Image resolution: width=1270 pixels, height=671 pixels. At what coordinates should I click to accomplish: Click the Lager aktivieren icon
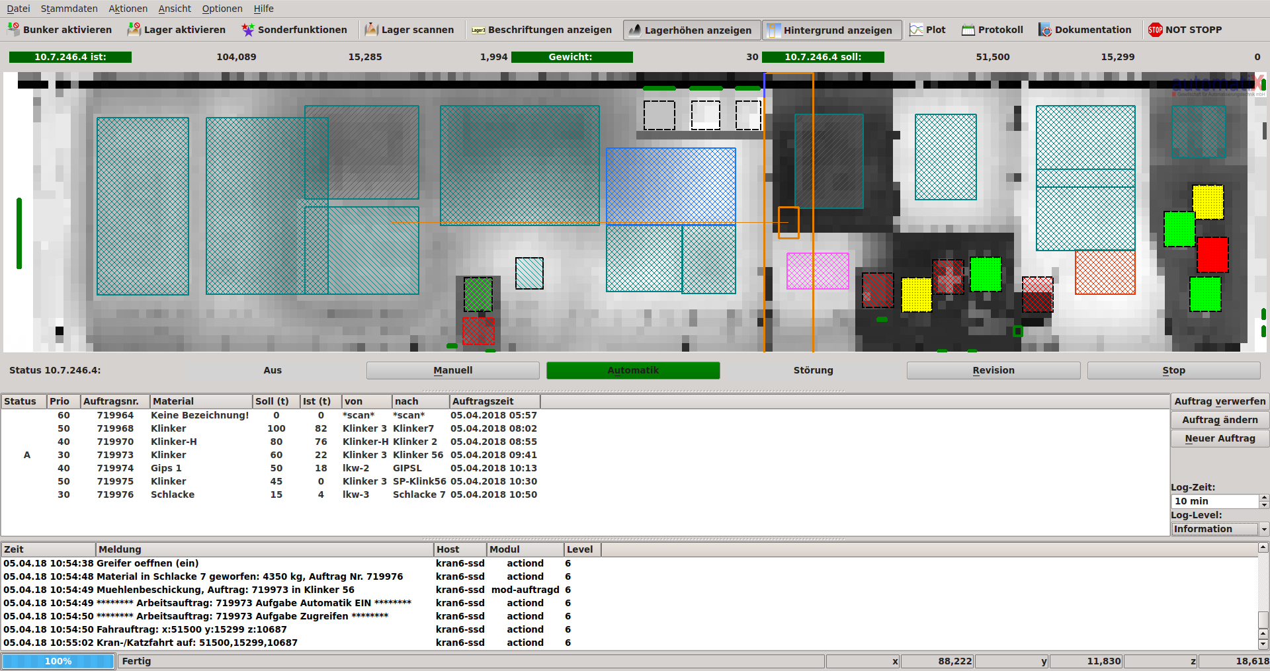(x=134, y=30)
